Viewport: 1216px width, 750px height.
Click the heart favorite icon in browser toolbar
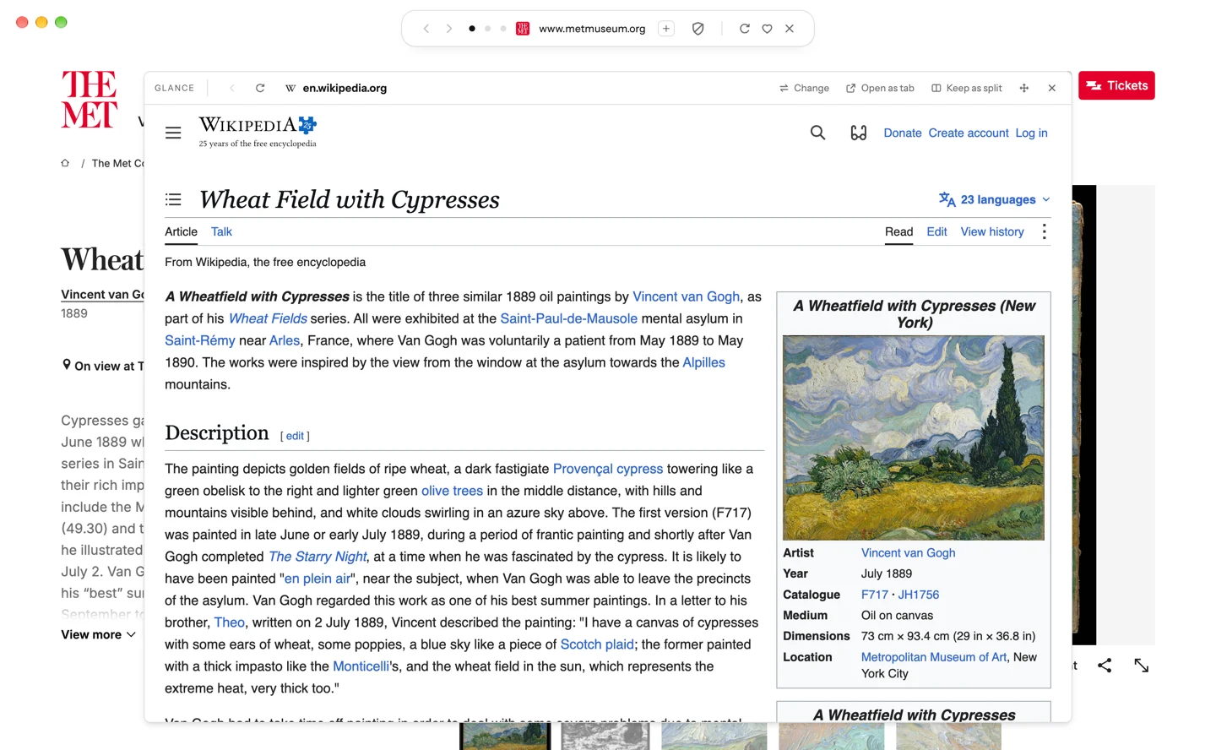(767, 29)
